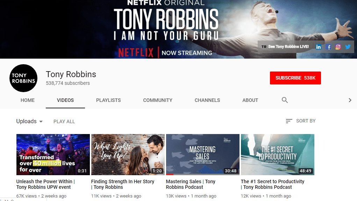Open Unleash the Power Within video title
The image size is (357, 201).
(x=45, y=184)
